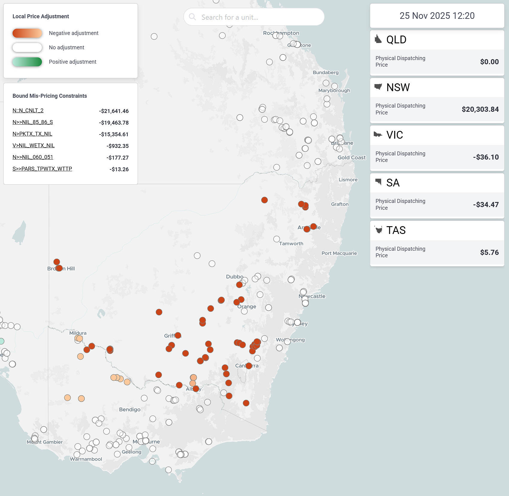
Task: Open the N>>NIL_060_051 constraint link
Action: coord(33,157)
